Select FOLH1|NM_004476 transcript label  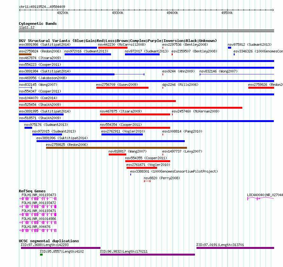pos(36,227)
